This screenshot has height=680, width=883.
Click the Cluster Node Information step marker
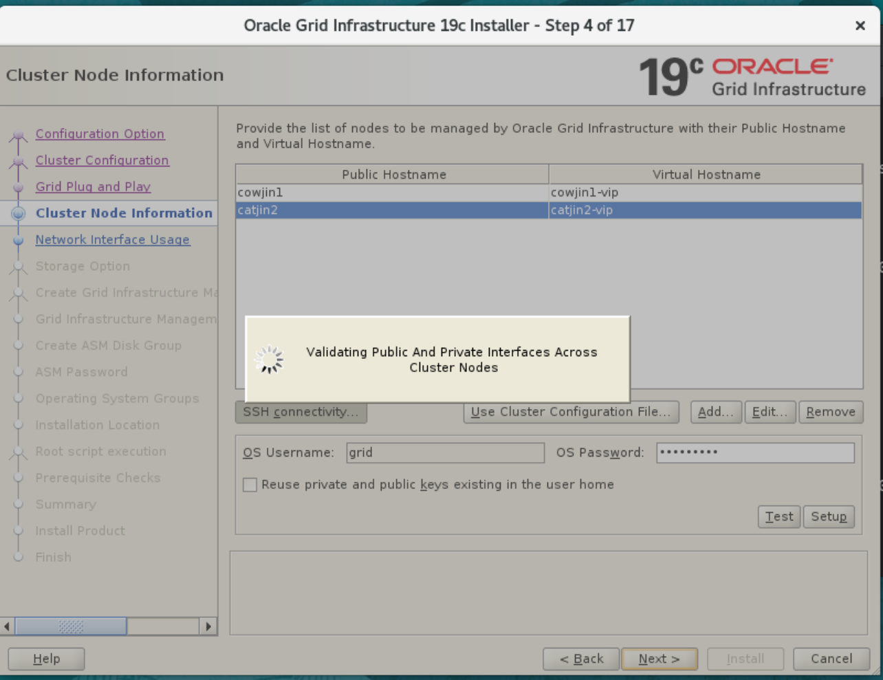(19, 213)
